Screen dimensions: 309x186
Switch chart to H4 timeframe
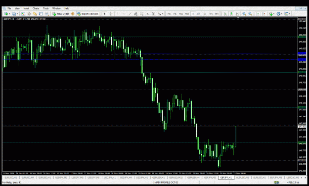(x=199, y=14)
